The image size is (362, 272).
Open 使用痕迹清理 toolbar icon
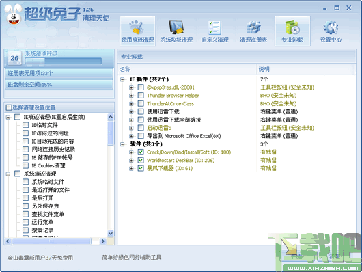[x=137, y=31]
